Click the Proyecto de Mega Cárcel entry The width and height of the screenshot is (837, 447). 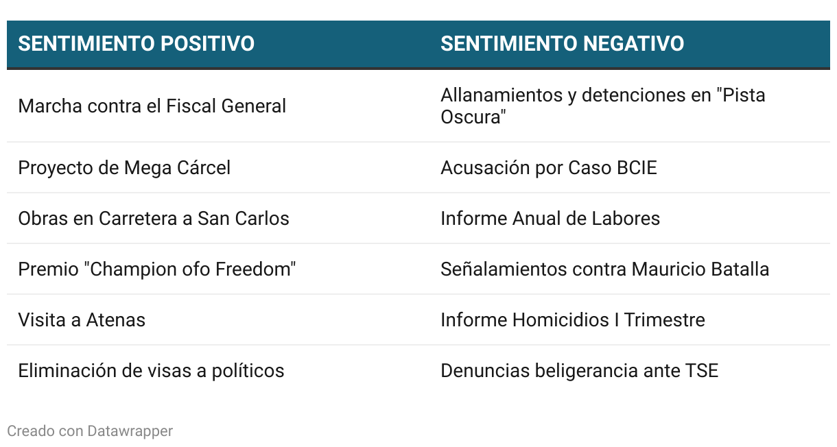124,168
